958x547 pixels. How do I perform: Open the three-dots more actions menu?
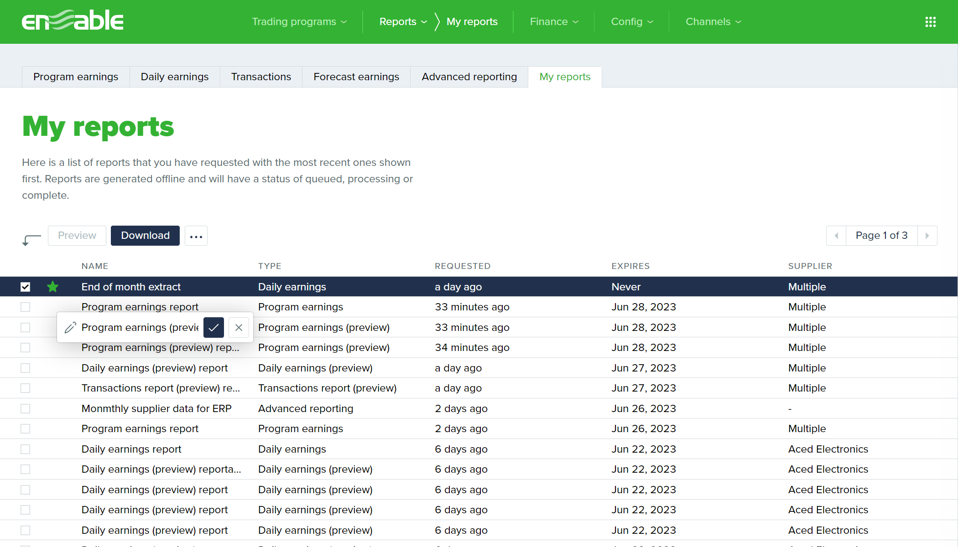pyautogui.click(x=196, y=236)
